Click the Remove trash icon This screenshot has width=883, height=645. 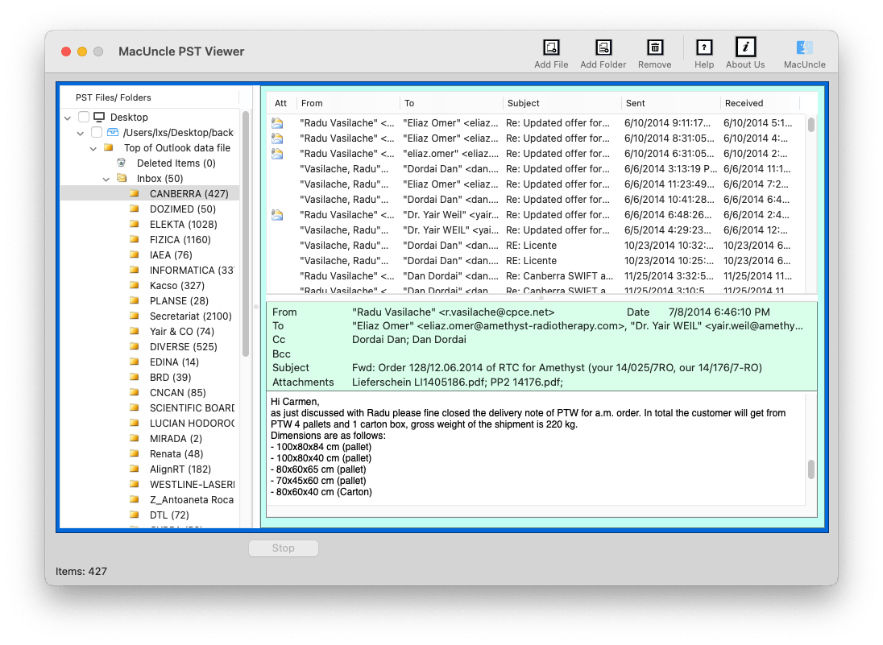pyautogui.click(x=655, y=48)
